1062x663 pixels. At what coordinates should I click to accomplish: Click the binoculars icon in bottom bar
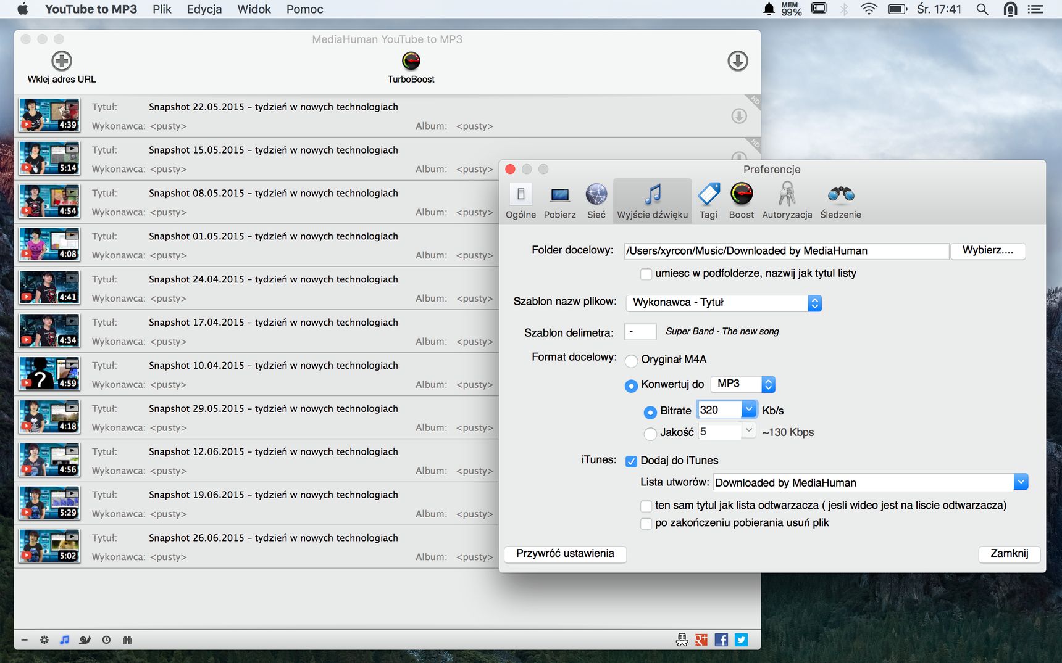tap(127, 640)
